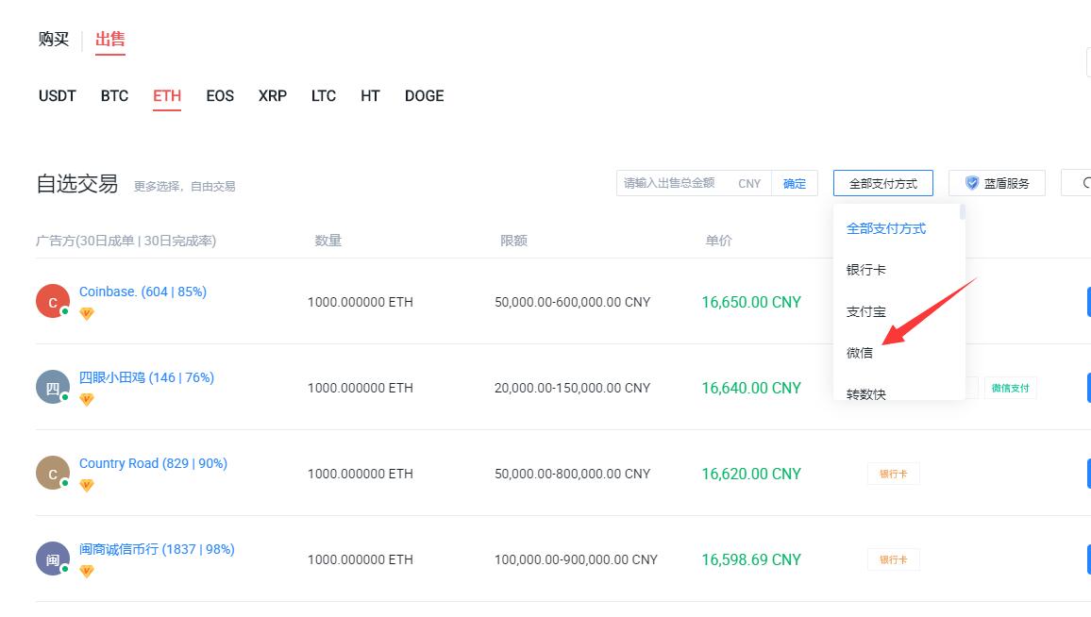Image resolution: width=1091 pixels, height=617 pixels.
Task: Click the 四眼小田鸡 merchant avatar
Action: click(x=53, y=387)
